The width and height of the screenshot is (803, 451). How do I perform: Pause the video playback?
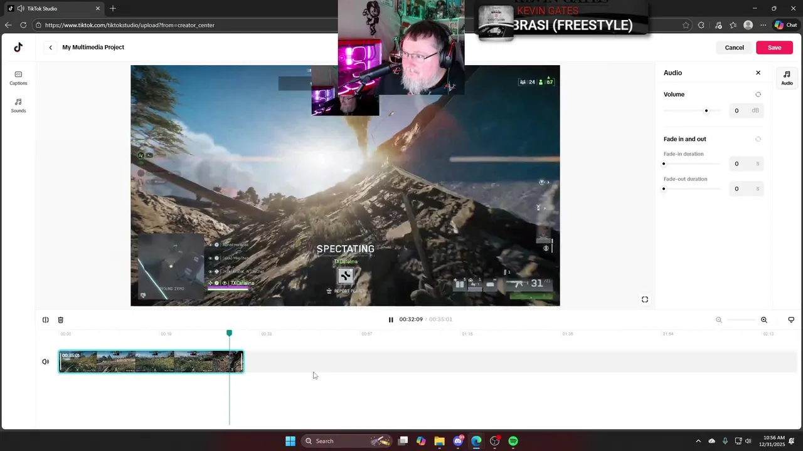(391, 319)
